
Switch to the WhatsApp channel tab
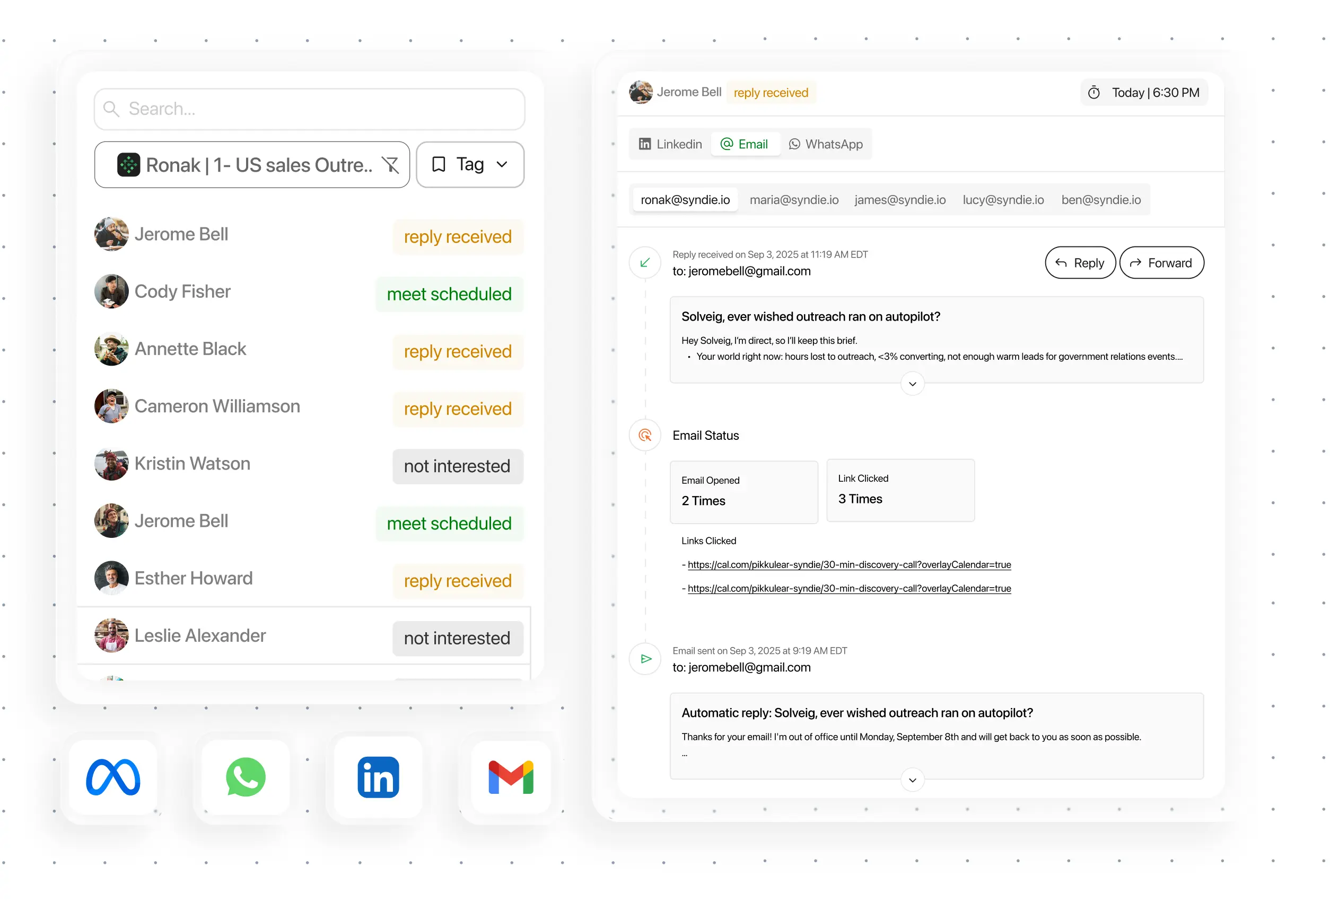click(x=825, y=144)
